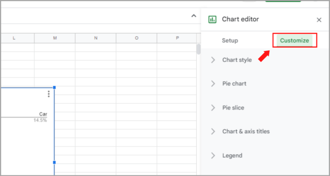Viewport: 330px width, 176px height.
Task: Click the chart's top-right corner selection handle
Action: click(x=54, y=87)
